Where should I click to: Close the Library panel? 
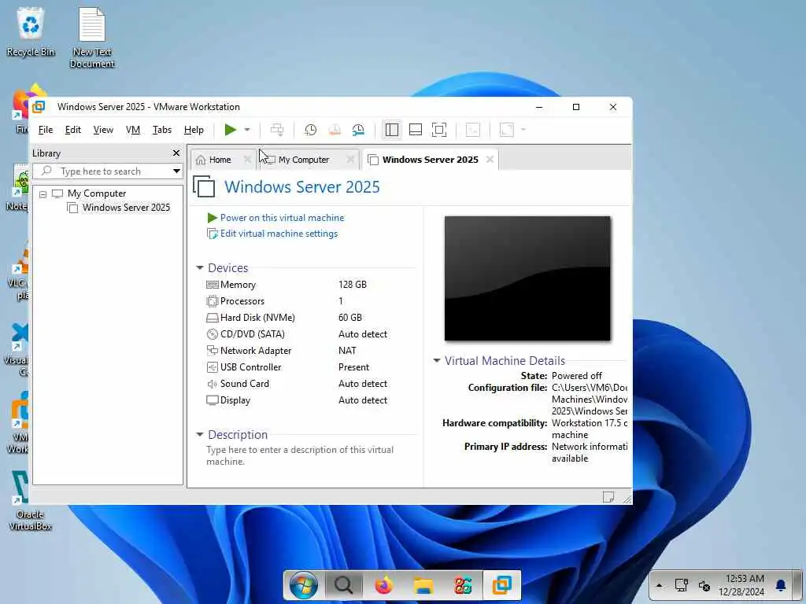point(176,153)
